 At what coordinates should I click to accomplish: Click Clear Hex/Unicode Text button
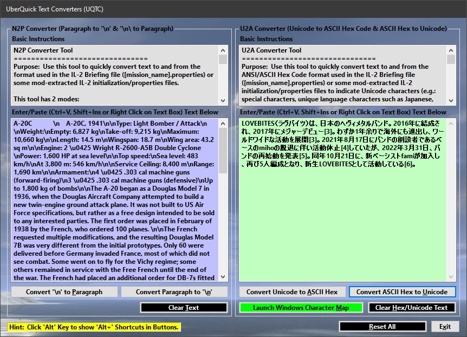tap(412, 308)
